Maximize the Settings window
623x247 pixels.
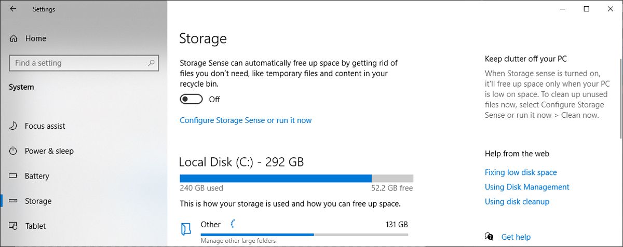[x=587, y=9]
